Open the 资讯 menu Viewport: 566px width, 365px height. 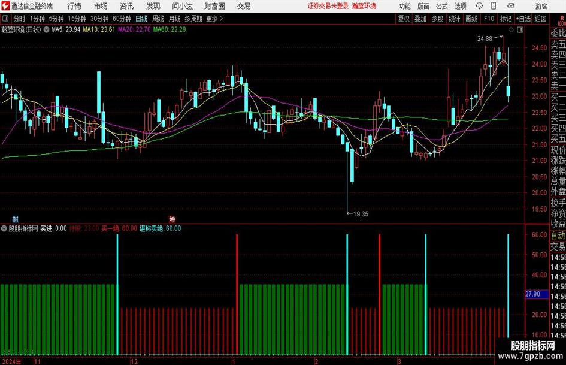pyautogui.click(x=127, y=6)
